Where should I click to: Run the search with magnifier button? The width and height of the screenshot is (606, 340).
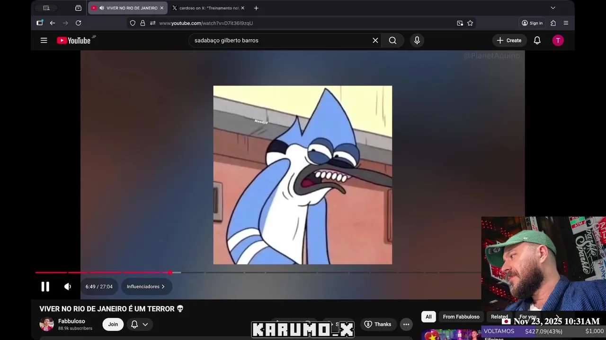click(392, 41)
